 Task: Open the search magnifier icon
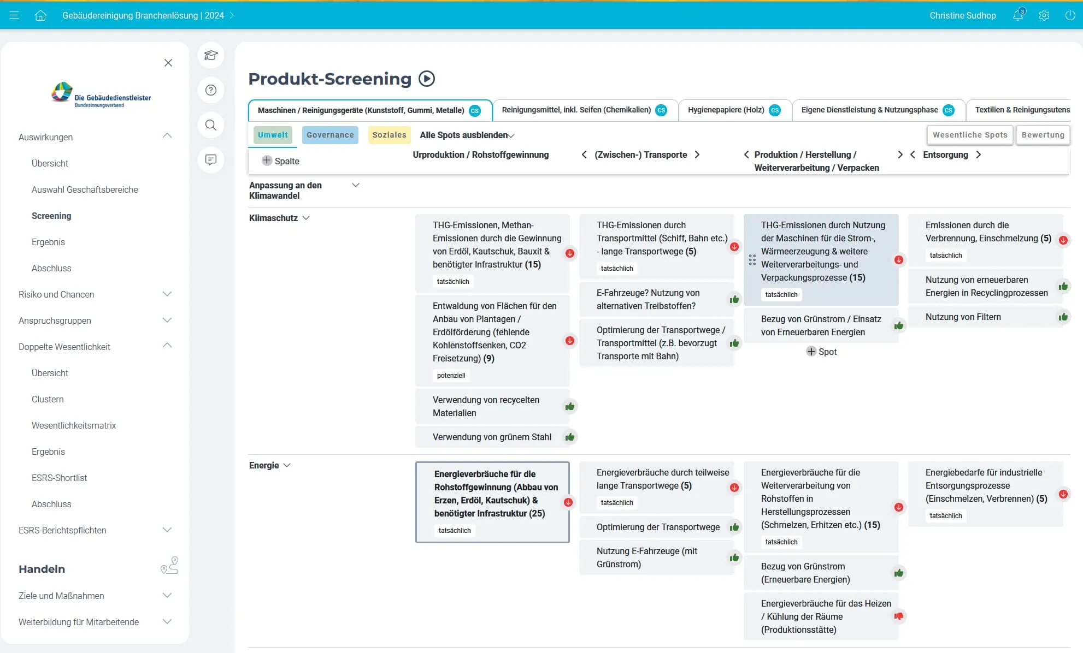coord(211,125)
